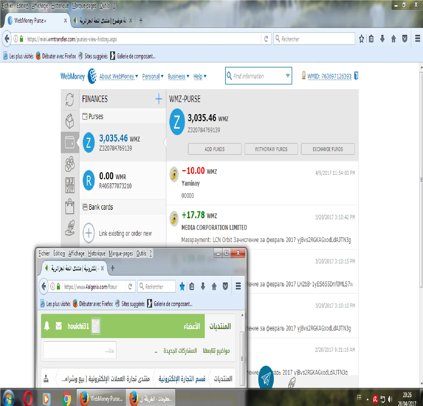Click the WMID 763697126393 link
423x406 pixels.
[x=329, y=76]
